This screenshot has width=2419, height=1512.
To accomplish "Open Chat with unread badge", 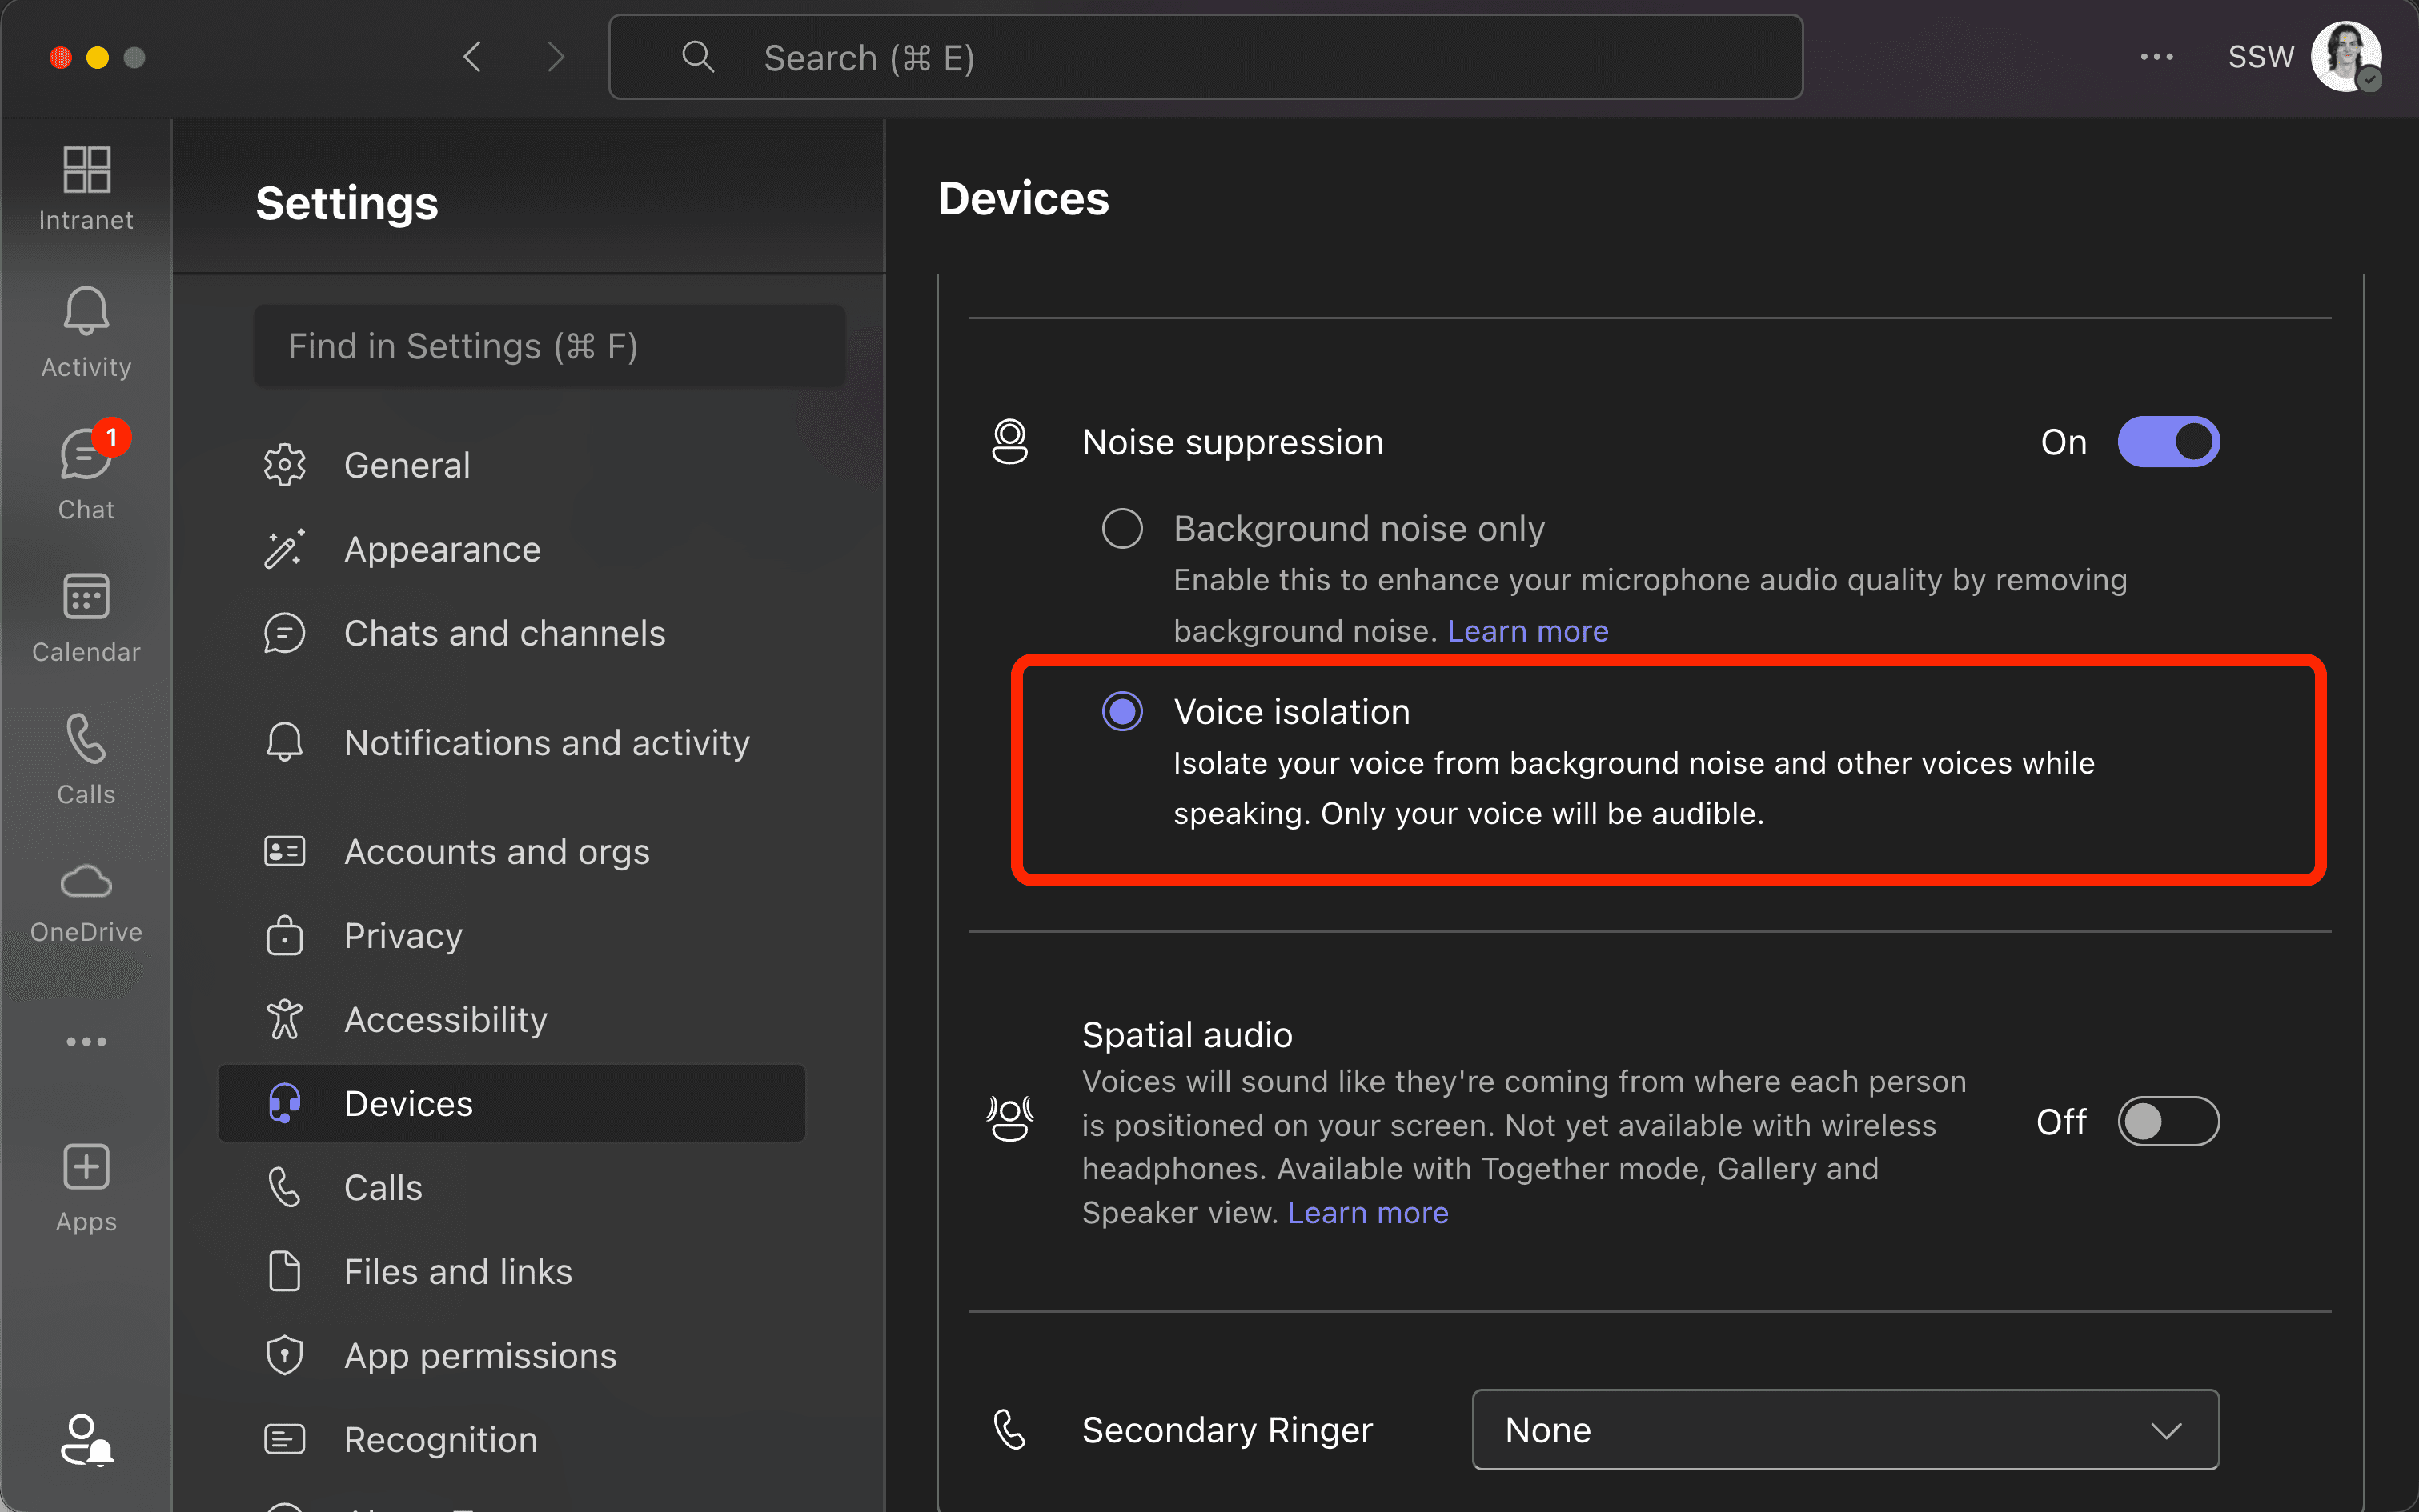I will coord(86,472).
